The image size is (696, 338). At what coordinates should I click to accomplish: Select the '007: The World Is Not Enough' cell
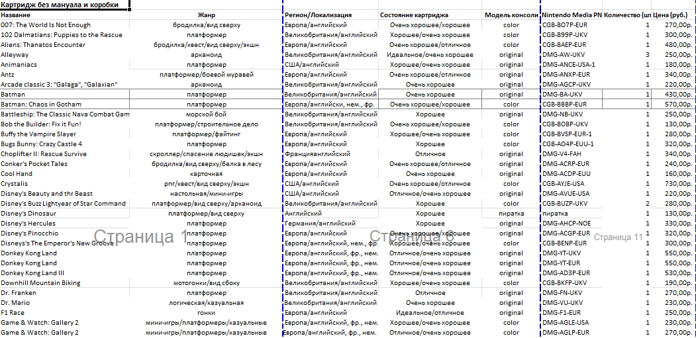[65, 25]
